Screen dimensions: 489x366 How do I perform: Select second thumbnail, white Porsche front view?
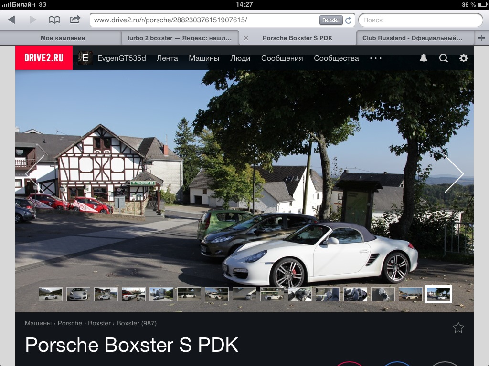point(78,294)
